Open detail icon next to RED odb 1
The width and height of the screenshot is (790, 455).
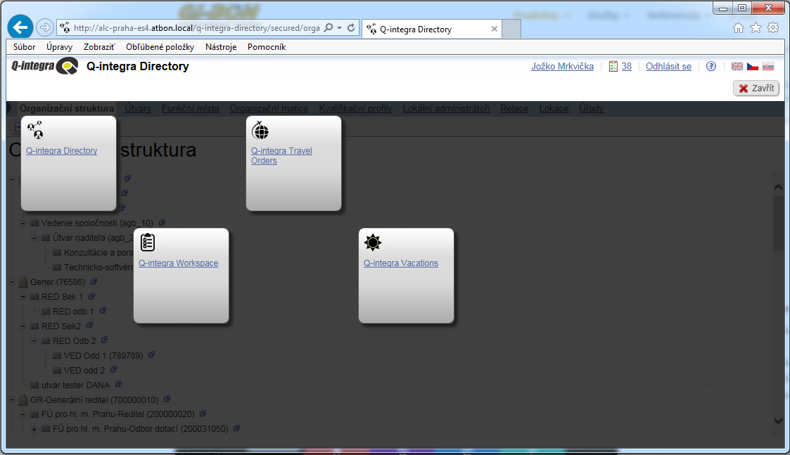(x=103, y=311)
